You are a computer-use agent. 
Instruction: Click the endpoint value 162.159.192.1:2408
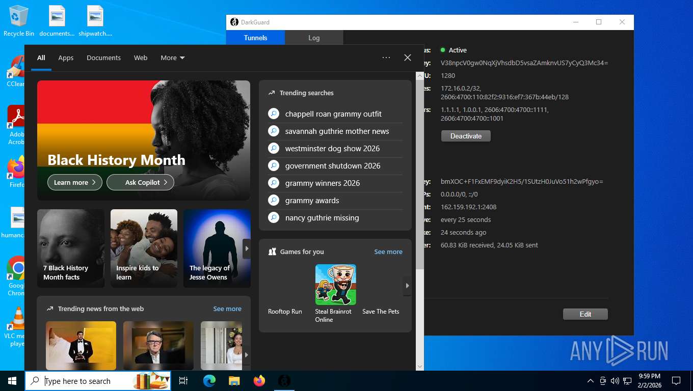(468, 207)
